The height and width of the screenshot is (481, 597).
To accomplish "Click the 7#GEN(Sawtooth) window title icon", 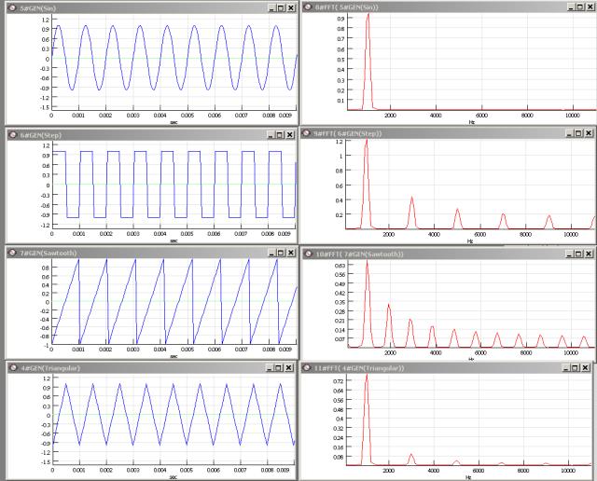I will (12, 253).
